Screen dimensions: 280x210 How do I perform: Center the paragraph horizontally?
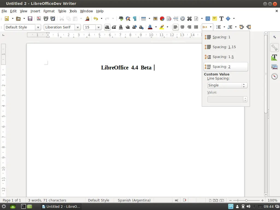[182, 27]
